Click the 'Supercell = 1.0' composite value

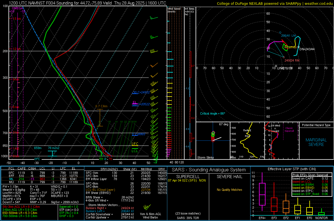(x=68, y=207)
